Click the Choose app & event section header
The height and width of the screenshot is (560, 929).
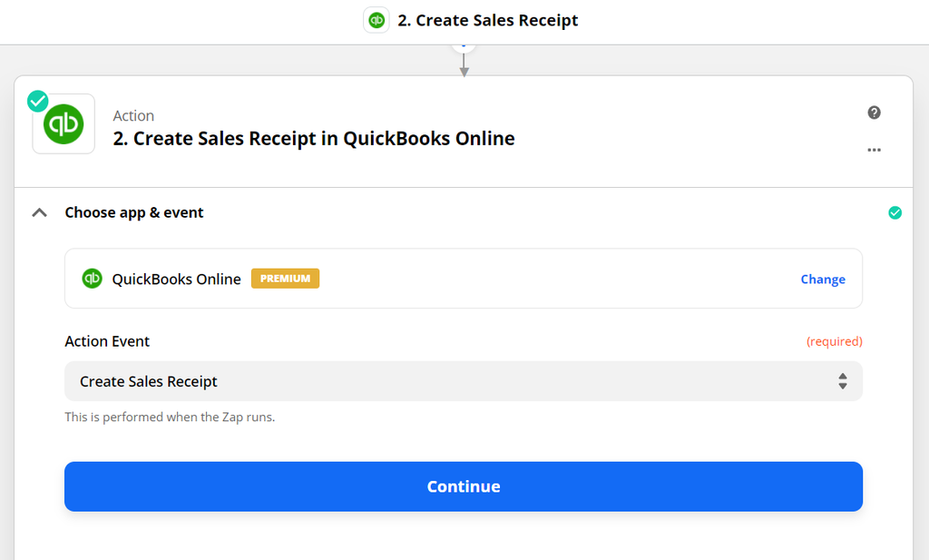coord(134,211)
